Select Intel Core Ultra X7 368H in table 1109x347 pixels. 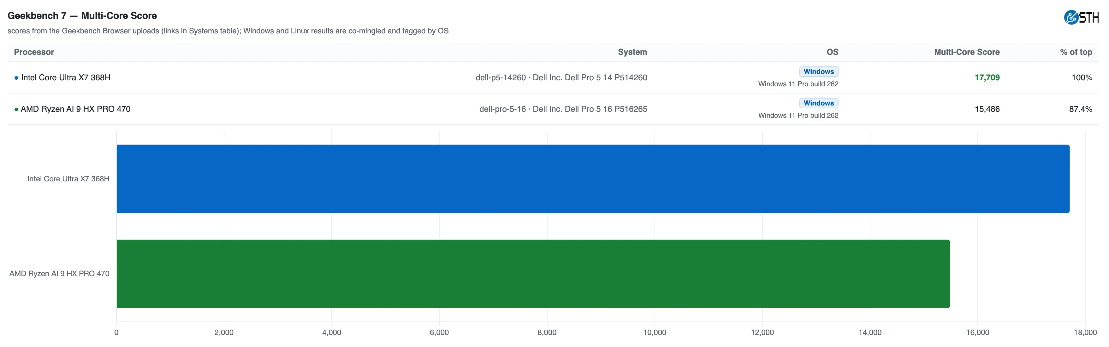(x=66, y=78)
